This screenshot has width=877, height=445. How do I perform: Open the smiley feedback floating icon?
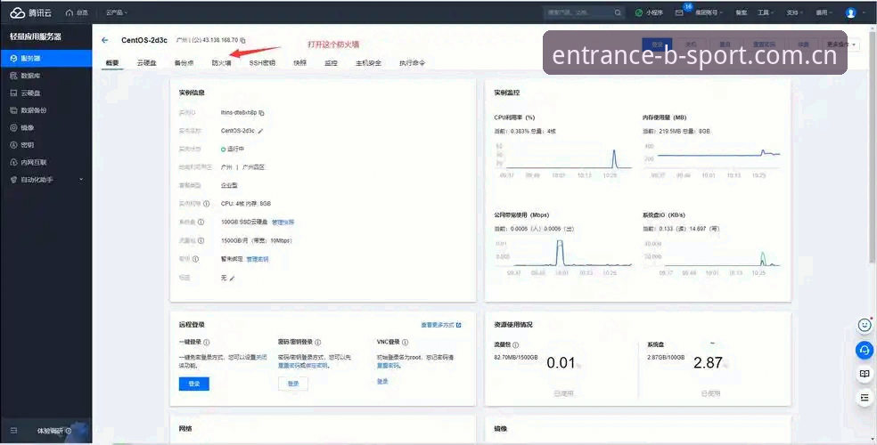tap(865, 325)
